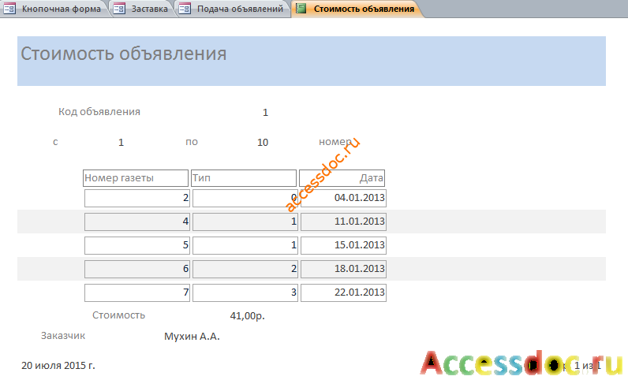
Task: Switch to the Заставка tab
Action: pyautogui.click(x=142, y=9)
